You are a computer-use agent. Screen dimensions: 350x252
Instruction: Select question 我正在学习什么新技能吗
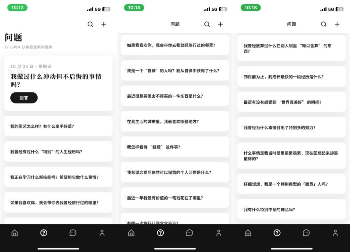click(58, 177)
